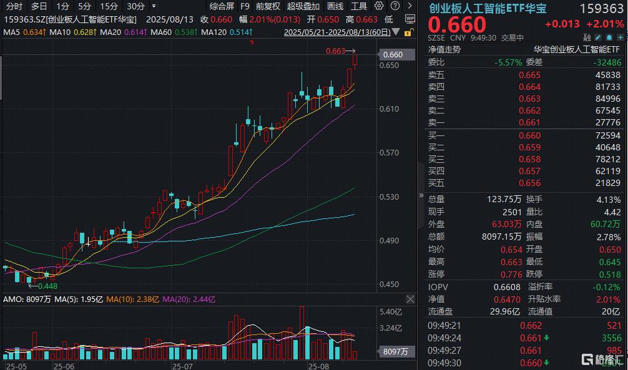Screen dimensions: 628x370
Task: Select the 卖三 ask price 0.663
Action: tap(529, 99)
